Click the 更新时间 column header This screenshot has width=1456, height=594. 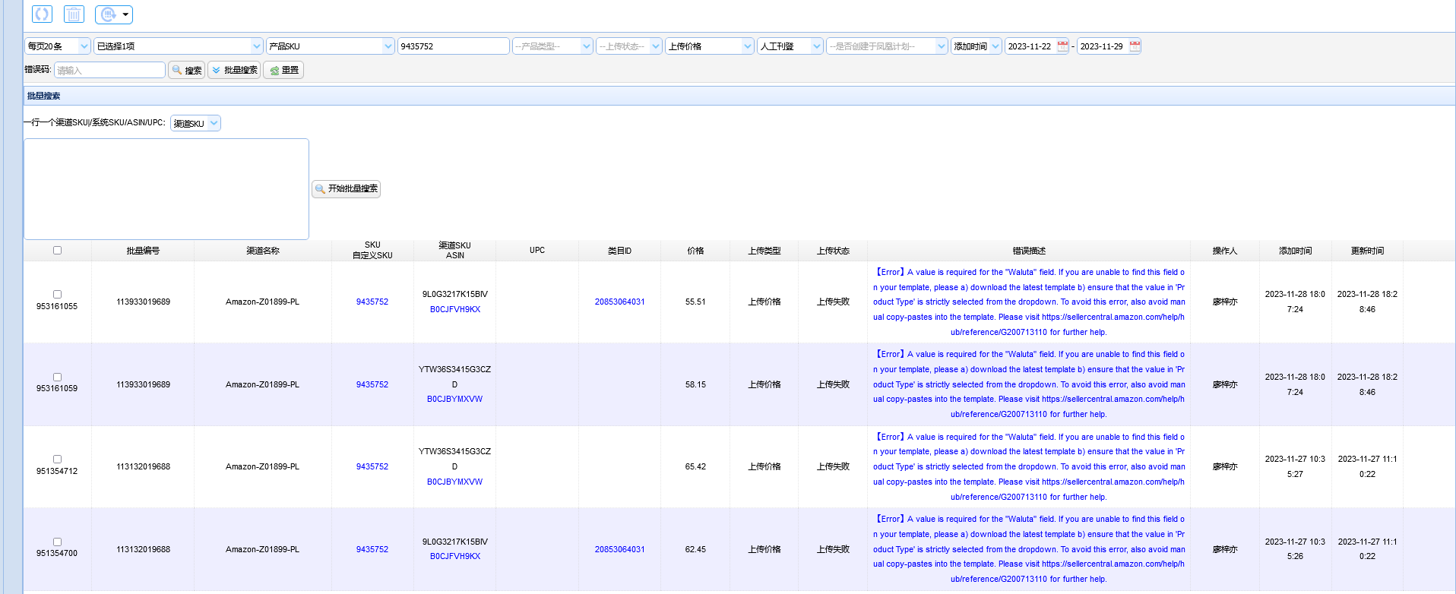(1367, 251)
